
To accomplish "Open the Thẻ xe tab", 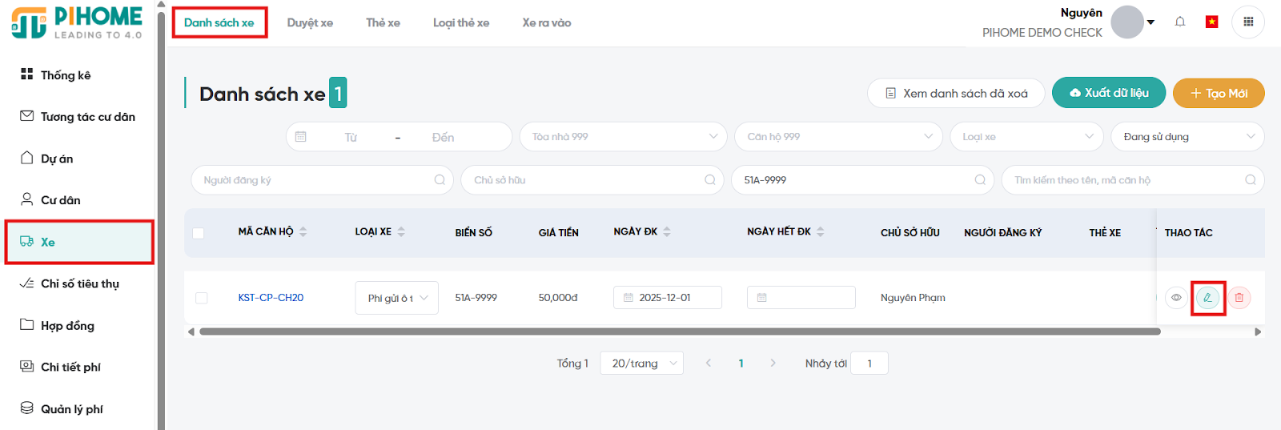I will tap(383, 23).
